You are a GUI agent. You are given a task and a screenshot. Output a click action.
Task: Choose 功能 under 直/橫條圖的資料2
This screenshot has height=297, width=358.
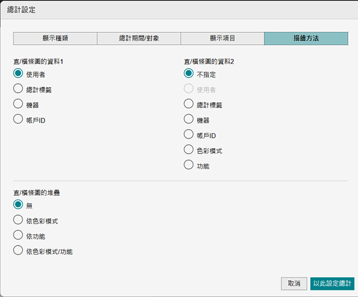click(189, 166)
